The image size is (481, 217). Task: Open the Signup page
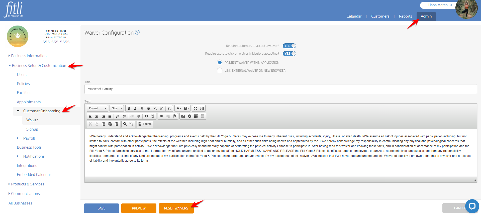[x=32, y=129]
